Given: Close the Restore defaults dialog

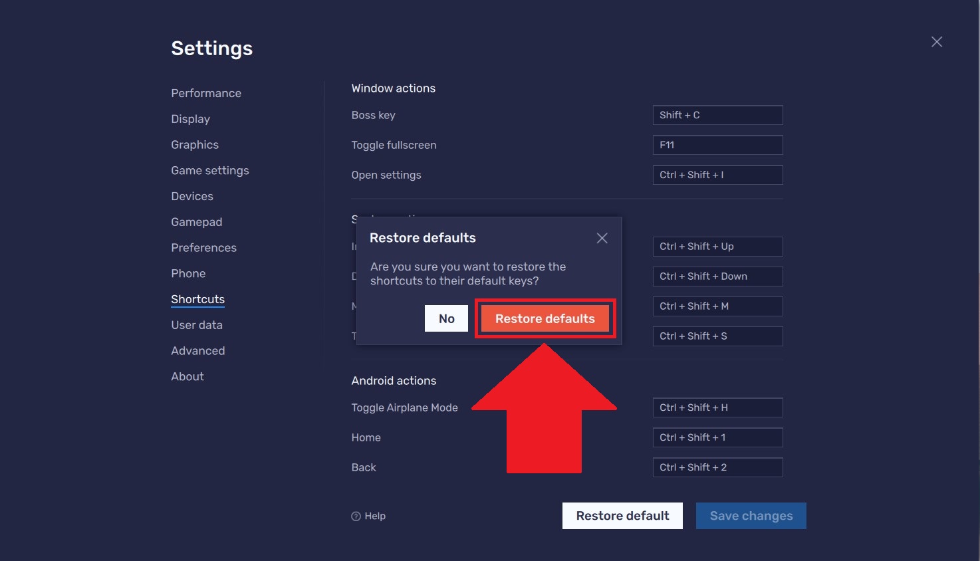Looking at the screenshot, I should coord(602,237).
